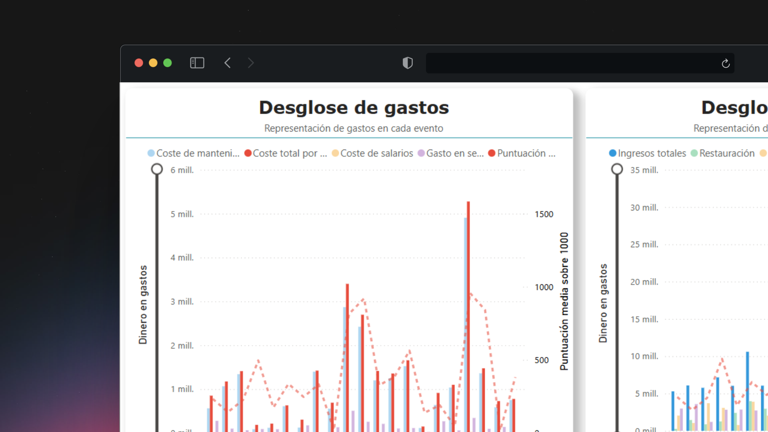The image size is (768, 432).
Task: Click the green 'Restauración' legend dot
Action: point(694,153)
